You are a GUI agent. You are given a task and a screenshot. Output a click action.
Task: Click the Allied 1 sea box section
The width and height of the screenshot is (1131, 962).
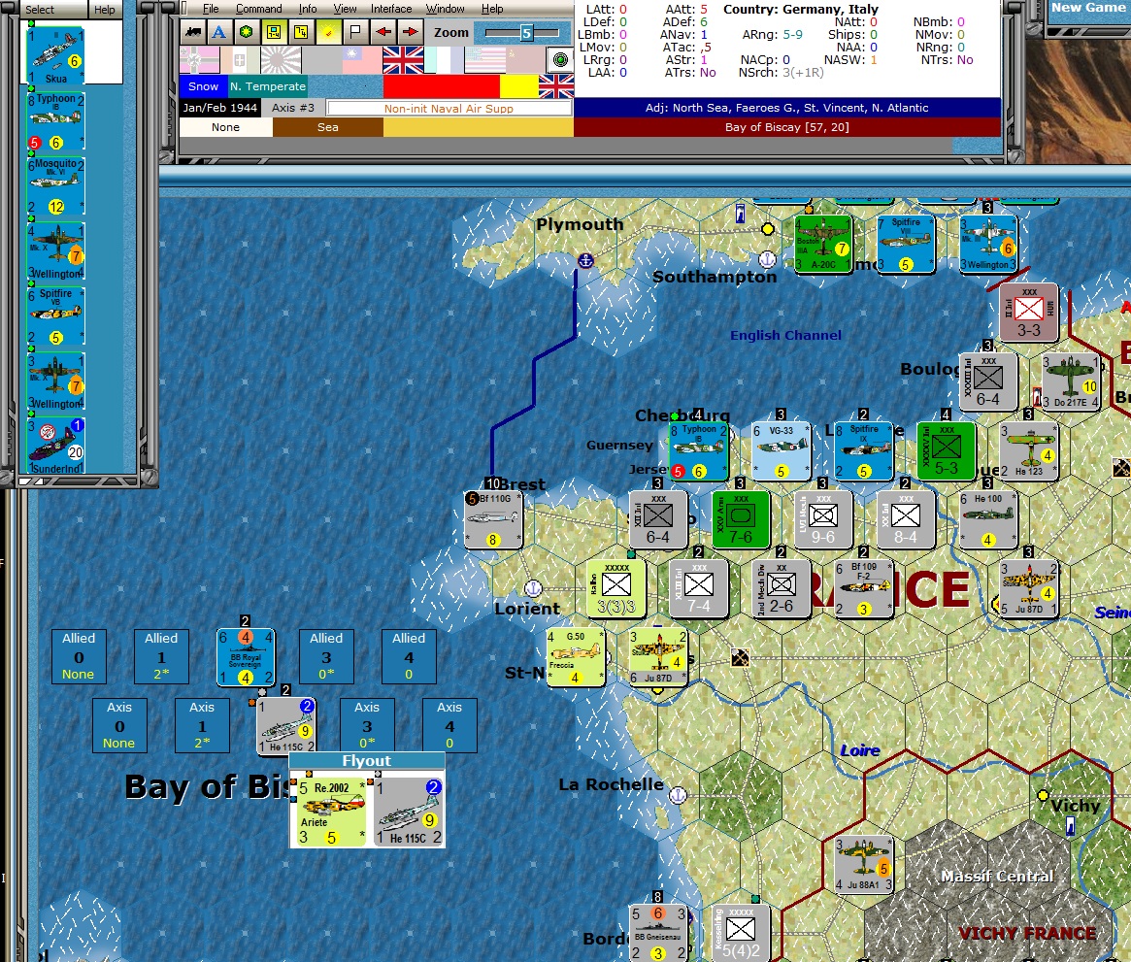tap(161, 656)
